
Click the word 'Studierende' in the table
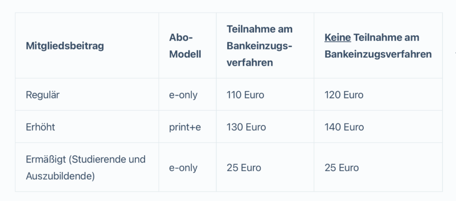click(x=103, y=159)
